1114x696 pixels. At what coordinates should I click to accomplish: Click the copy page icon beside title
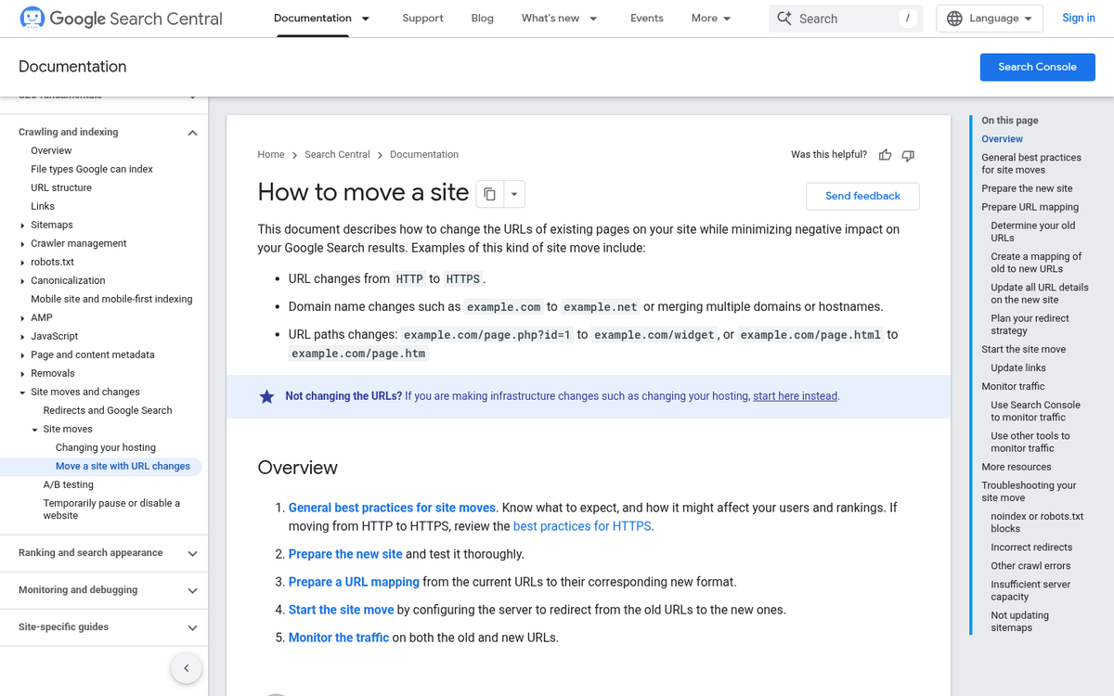(489, 195)
